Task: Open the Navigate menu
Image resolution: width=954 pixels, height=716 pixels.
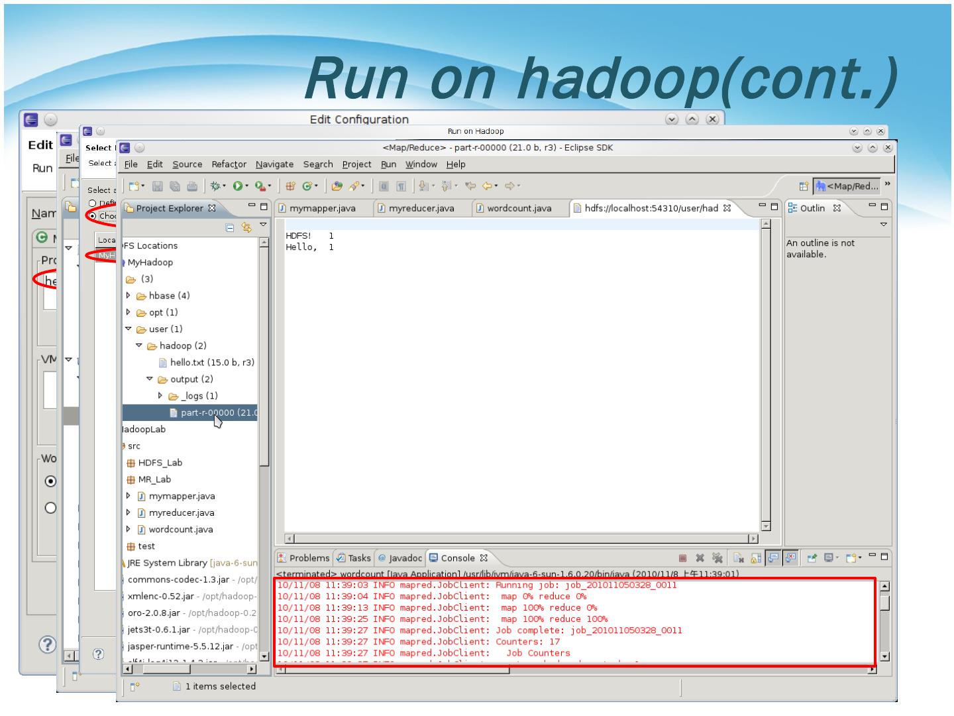Action: [x=274, y=164]
